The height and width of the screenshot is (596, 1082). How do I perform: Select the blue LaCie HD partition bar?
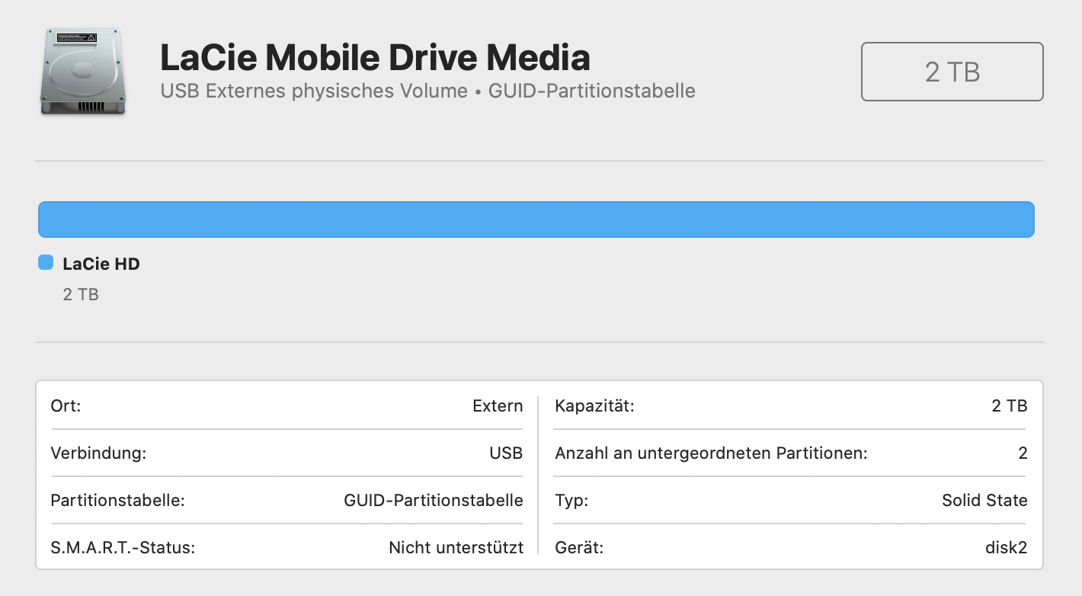pos(536,219)
